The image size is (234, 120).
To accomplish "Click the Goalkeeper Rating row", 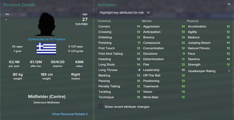I will click(209, 71).
